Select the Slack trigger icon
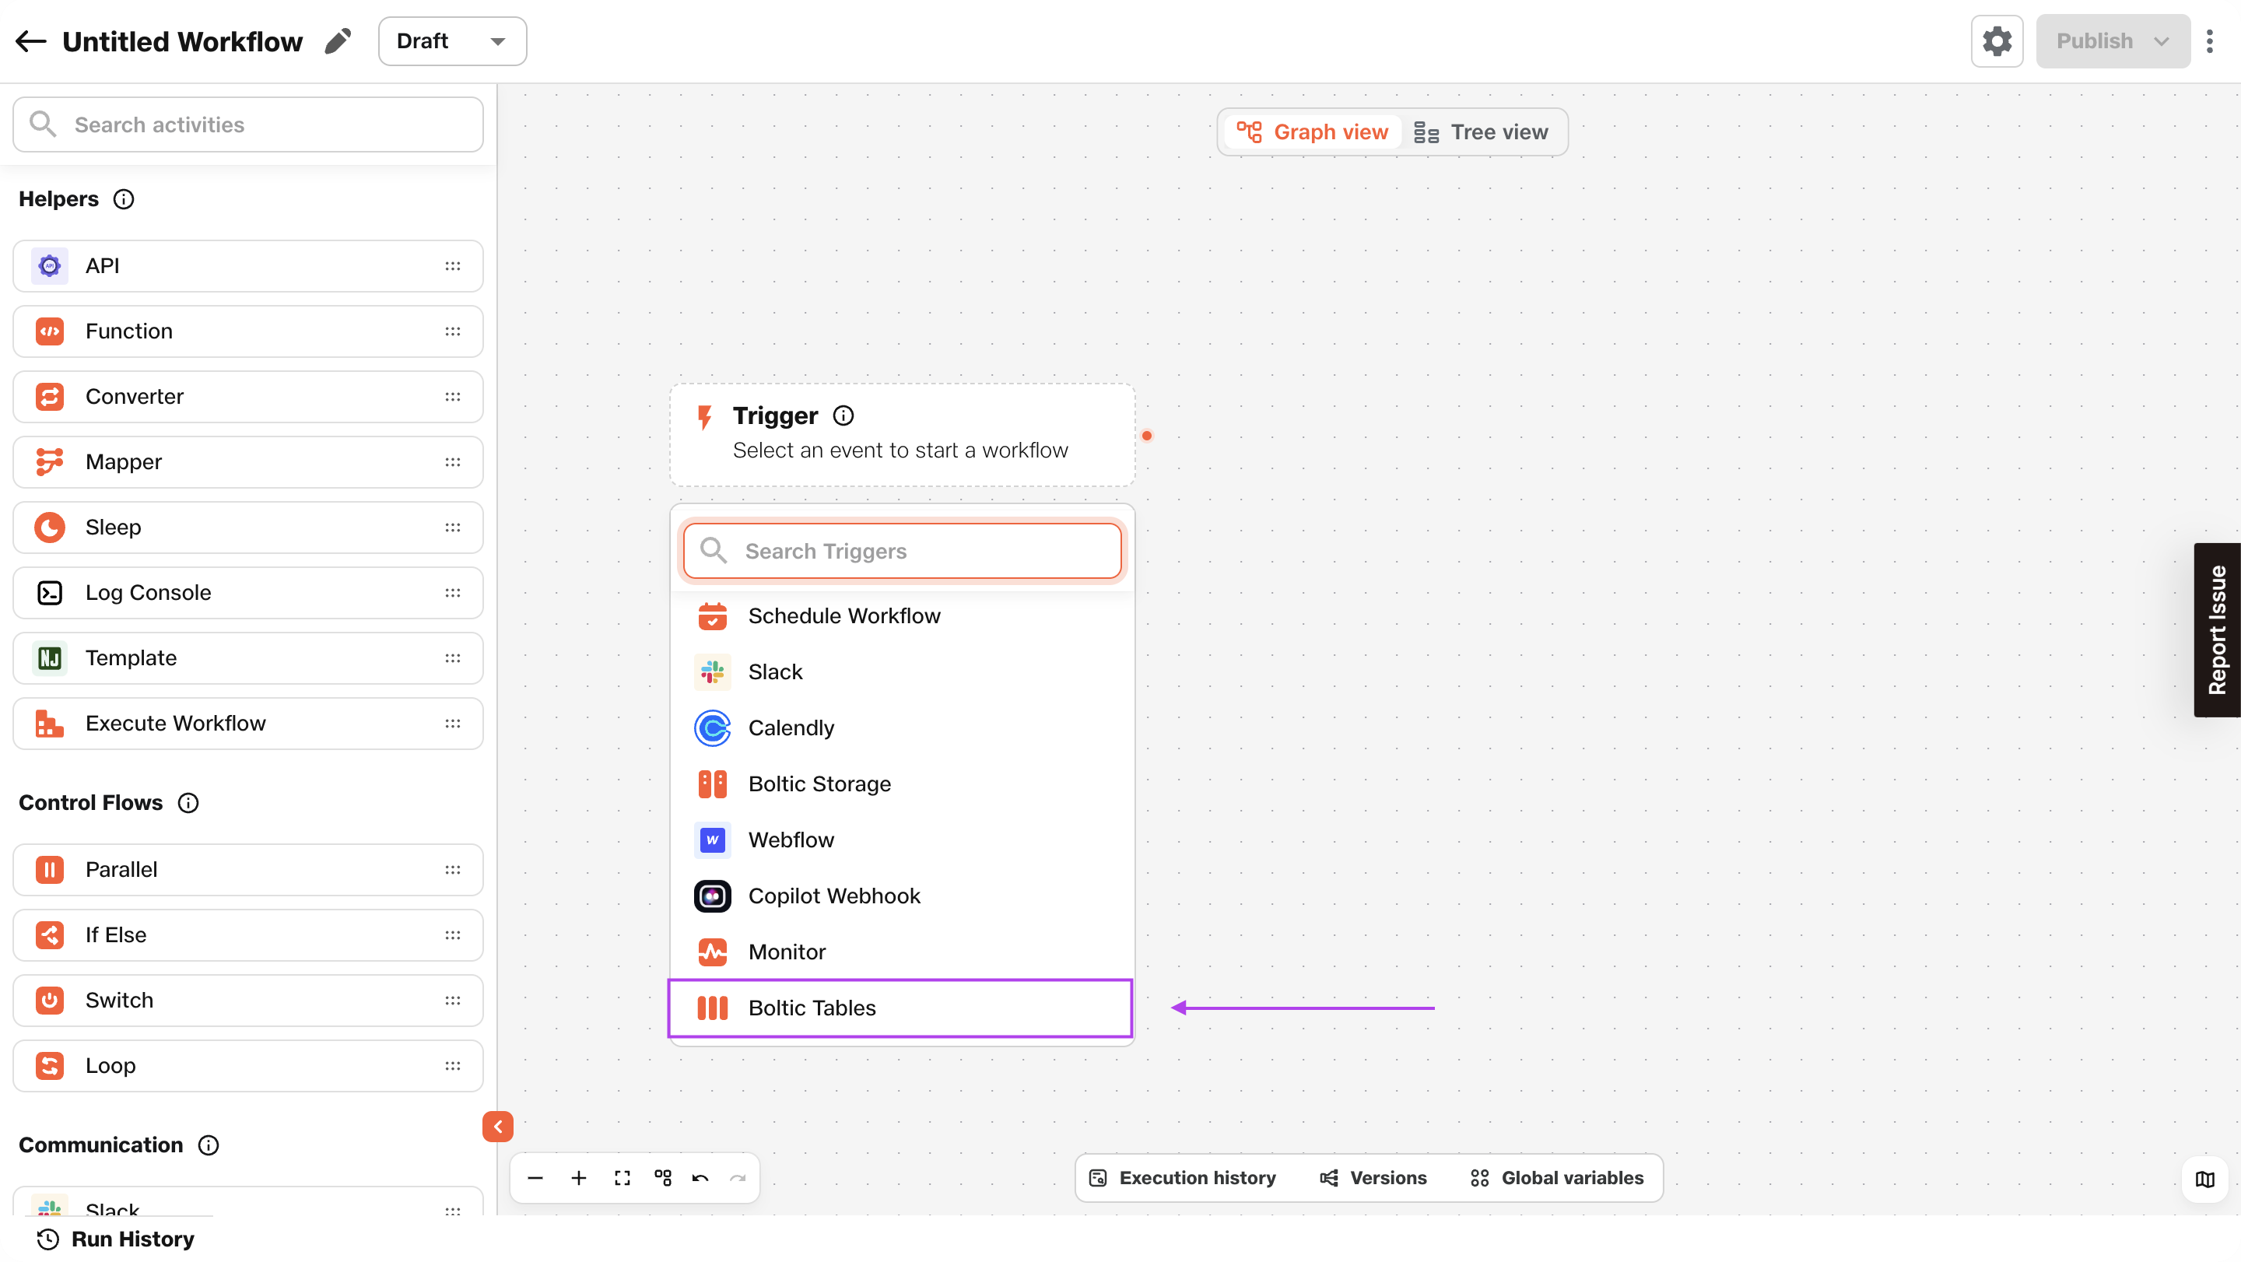Screen dimensions: 2241x1262 (713, 671)
